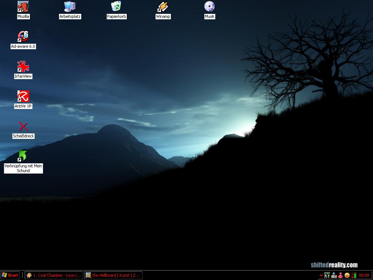Open the MSN Messenger tray icon with clock
373x280 pixels.
334,275
